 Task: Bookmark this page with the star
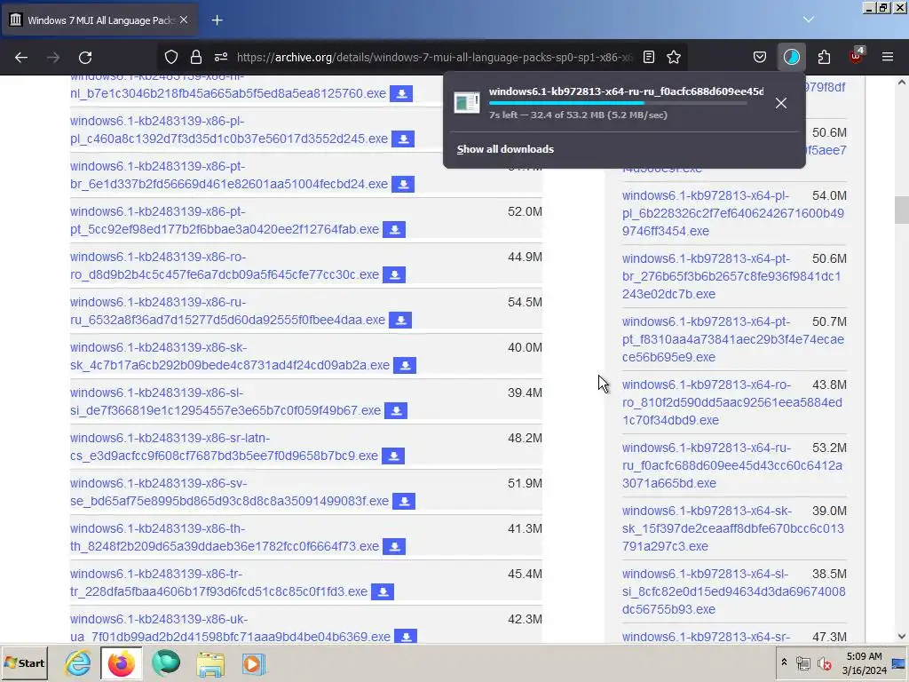[674, 57]
